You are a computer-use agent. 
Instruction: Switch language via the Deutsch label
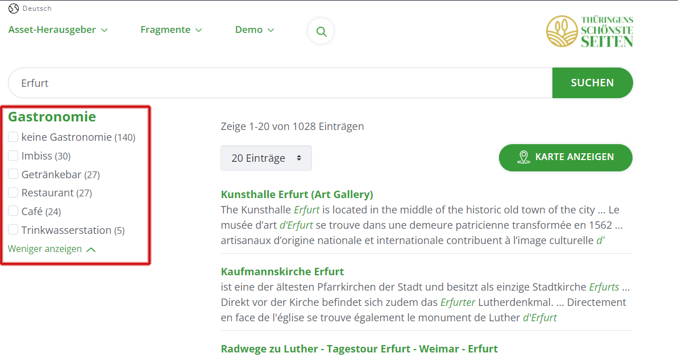tap(37, 8)
